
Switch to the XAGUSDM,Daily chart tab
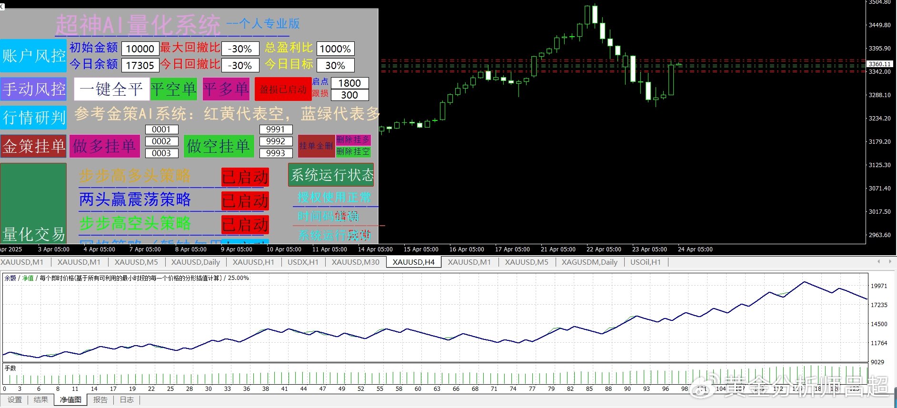pyautogui.click(x=589, y=262)
